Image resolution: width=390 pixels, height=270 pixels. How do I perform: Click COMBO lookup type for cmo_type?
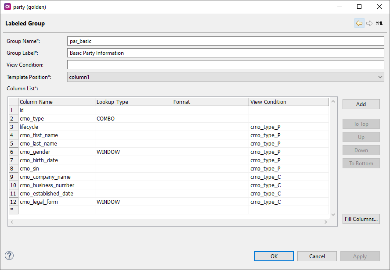pyautogui.click(x=105, y=119)
